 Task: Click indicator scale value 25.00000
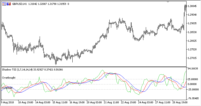(193, 79)
